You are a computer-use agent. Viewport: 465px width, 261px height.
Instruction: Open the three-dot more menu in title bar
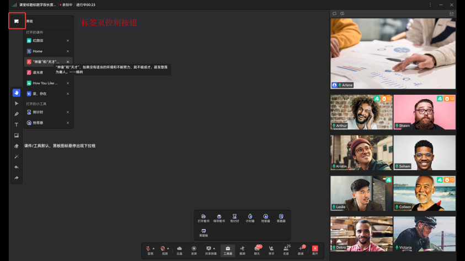click(430, 5)
